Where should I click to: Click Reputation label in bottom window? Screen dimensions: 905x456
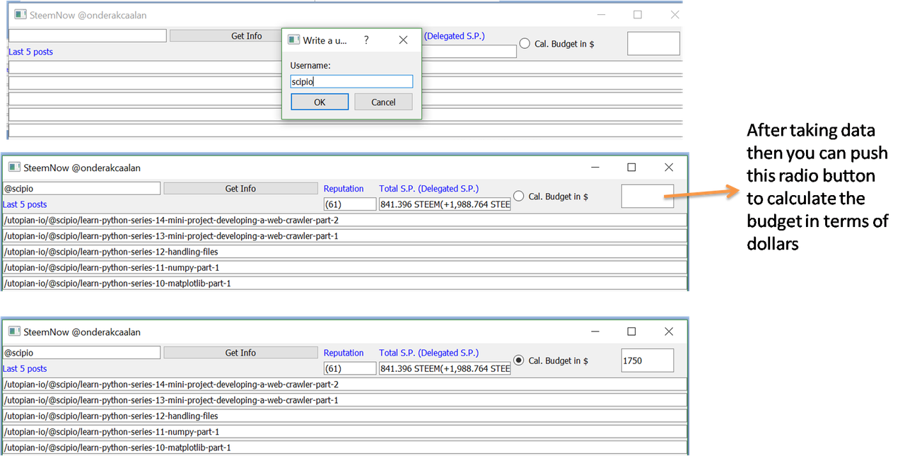tap(344, 353)
